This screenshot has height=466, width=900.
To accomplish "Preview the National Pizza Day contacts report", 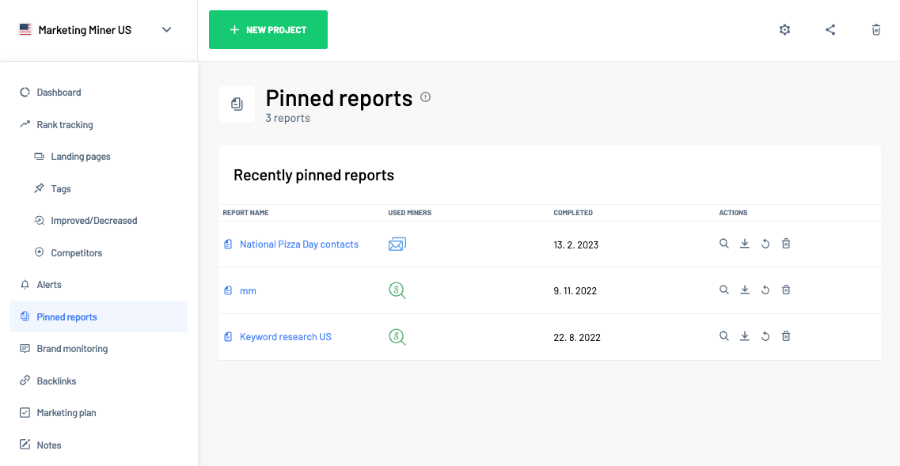I will tap(724, 244).
